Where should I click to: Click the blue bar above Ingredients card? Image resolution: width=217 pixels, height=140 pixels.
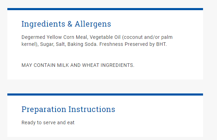pyautogui.click(x=105, y=9)
